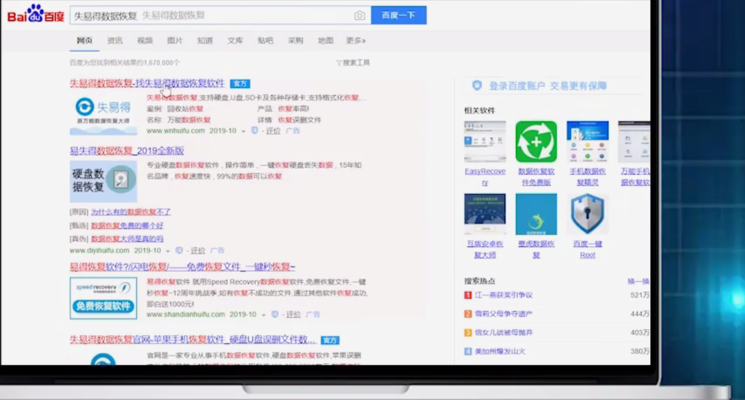
Task: Click the 回收站恢复 sublink
Action: pyautogui.click(x=185, y=109)
